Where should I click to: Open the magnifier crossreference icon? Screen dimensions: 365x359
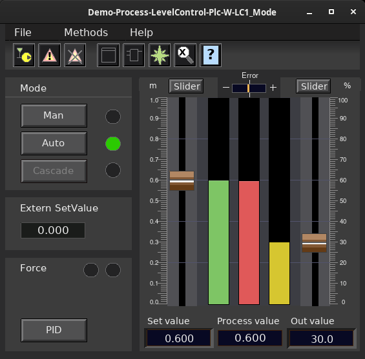click(x=185, y=55)
